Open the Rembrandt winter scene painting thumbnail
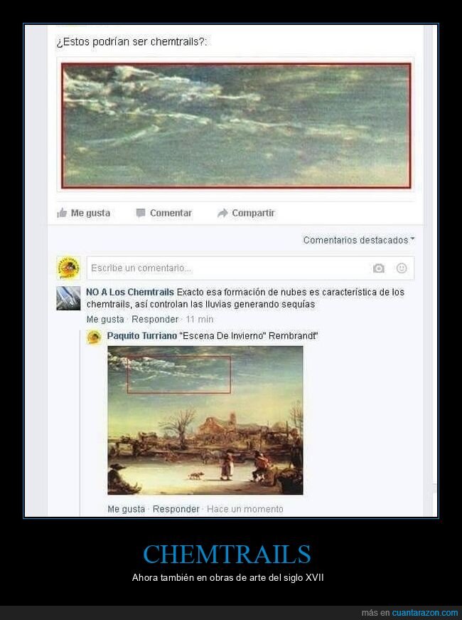This screenshot has width=462, height=620. click(x=205, y=420)
